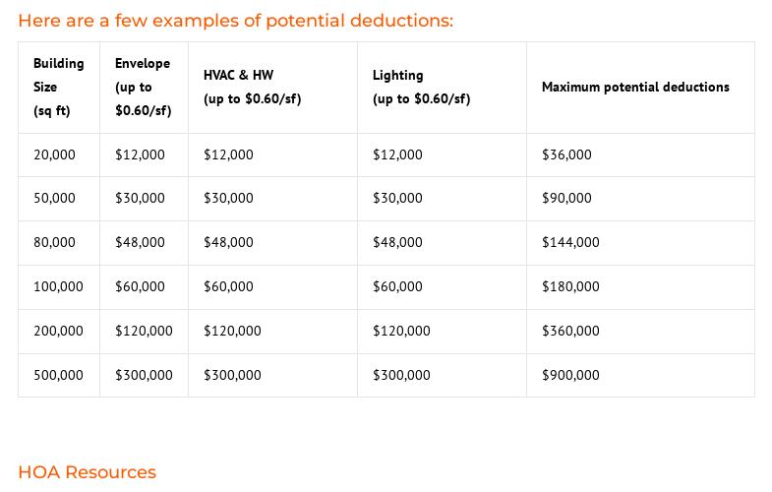Click the 500,000 building size cell

tap(59, 375)
